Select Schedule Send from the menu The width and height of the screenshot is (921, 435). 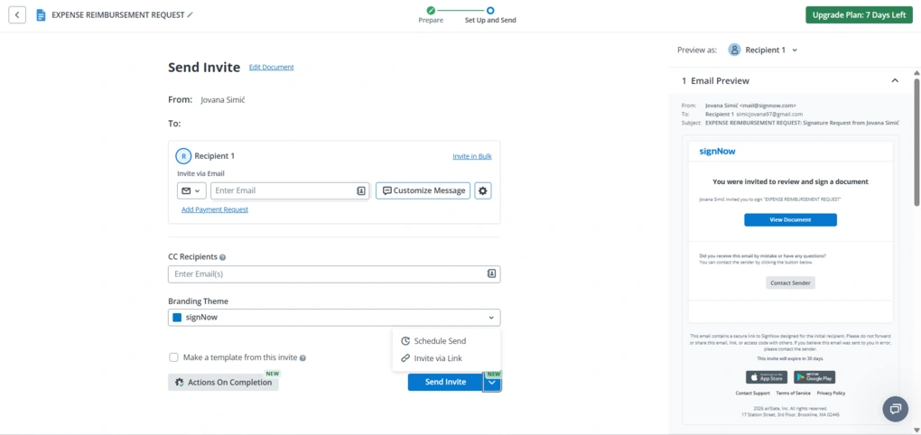440,341
